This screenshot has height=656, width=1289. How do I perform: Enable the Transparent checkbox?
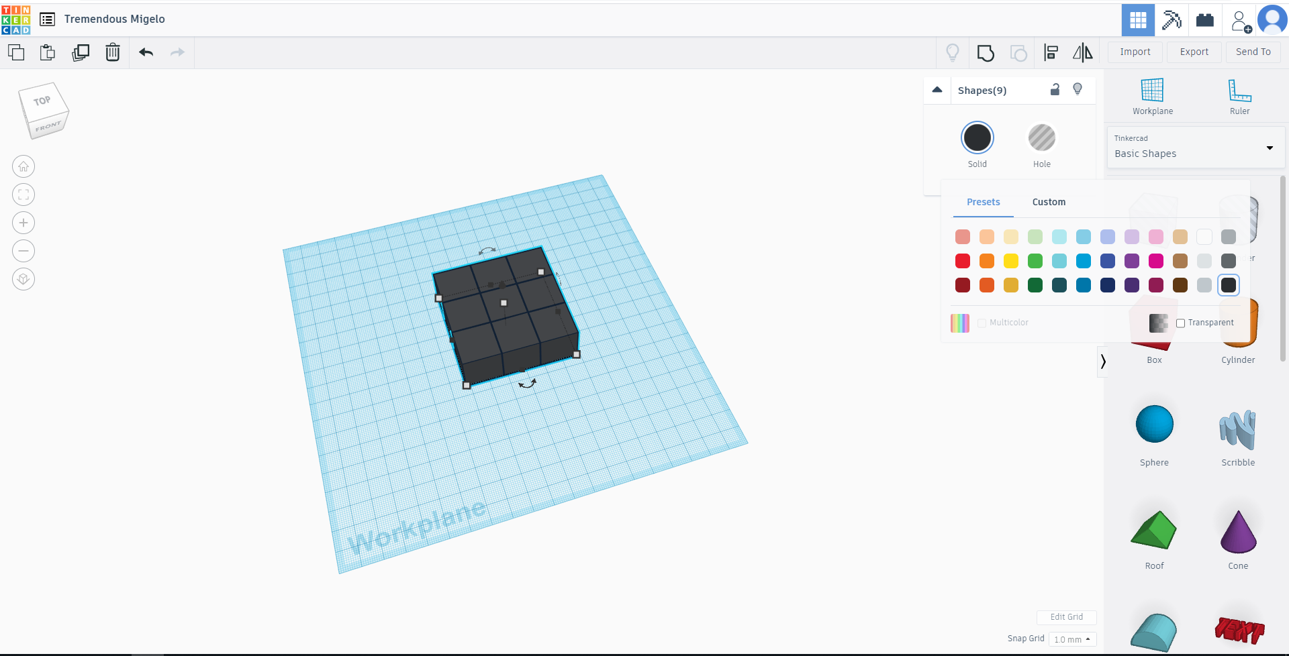pos(1180,323)
